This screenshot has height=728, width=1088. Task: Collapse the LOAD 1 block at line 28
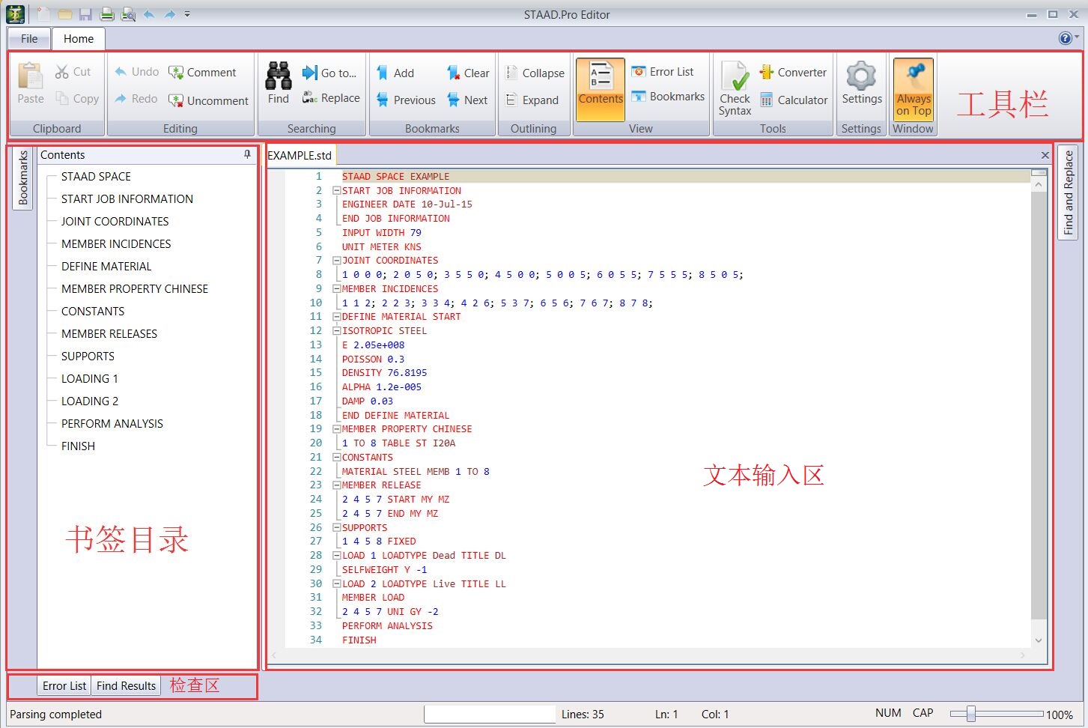[x=336, y=556]
